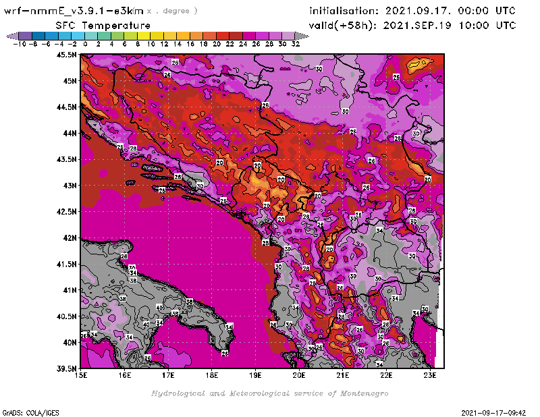
Task: Choose the orange legend swatch between 14 and 16
Action: [x=183, y=36]
